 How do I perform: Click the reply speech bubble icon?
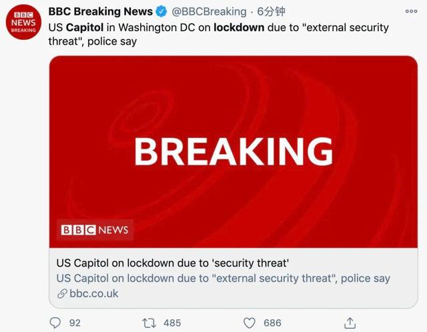tap(55, 323)
